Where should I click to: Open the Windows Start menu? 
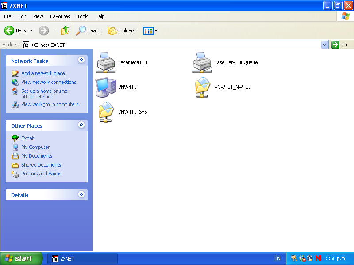[21, 258]
